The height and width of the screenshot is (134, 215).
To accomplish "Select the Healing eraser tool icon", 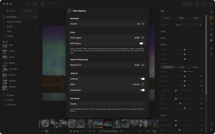I will [211, 29].
